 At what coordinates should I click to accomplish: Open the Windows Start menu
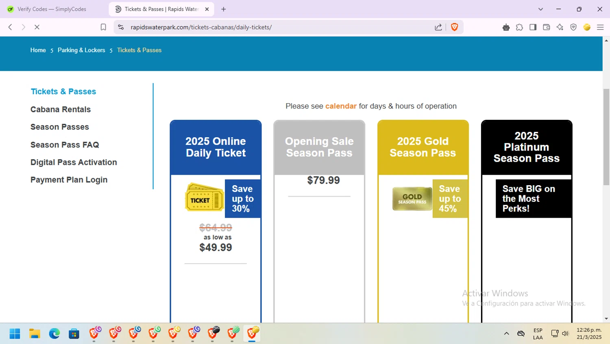pyautogui.click(x=15, y=333)
